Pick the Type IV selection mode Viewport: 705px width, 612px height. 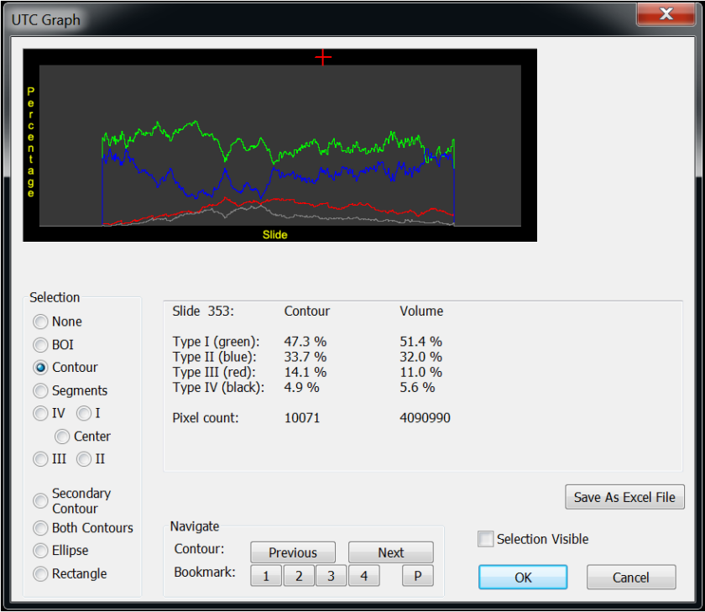(40, 413)
